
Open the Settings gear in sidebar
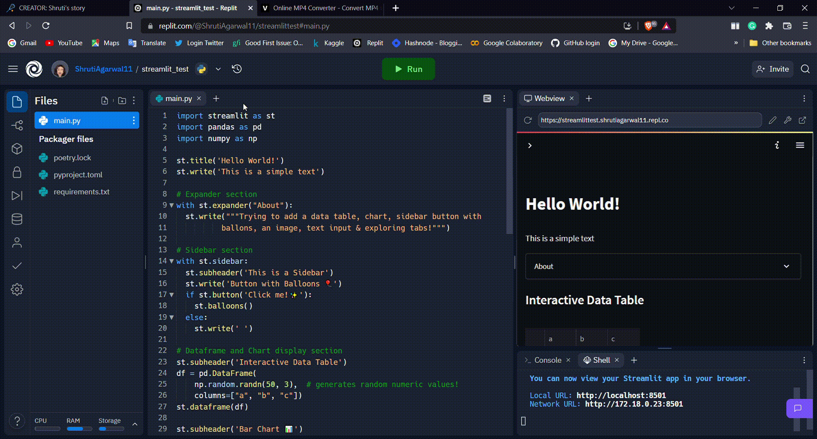pyautogui.click(x=17, y=290)
